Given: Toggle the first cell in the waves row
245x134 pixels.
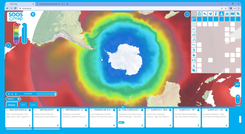Looking at the screenshot, I should point(199,24).
